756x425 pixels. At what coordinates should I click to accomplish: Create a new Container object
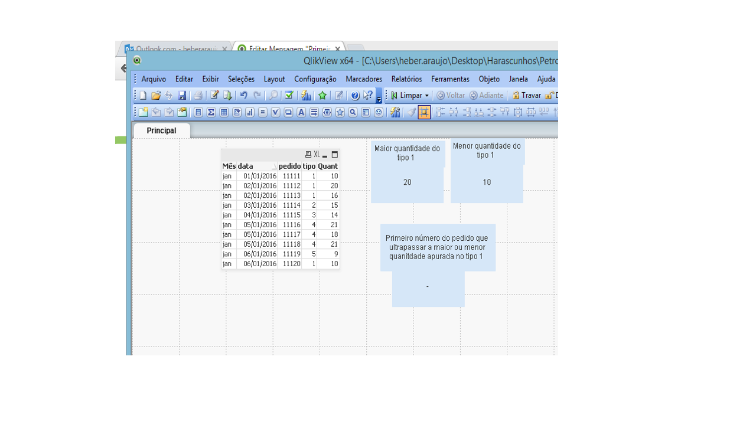(366, 112)
